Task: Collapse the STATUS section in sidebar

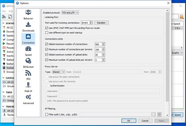Action: 3,23
